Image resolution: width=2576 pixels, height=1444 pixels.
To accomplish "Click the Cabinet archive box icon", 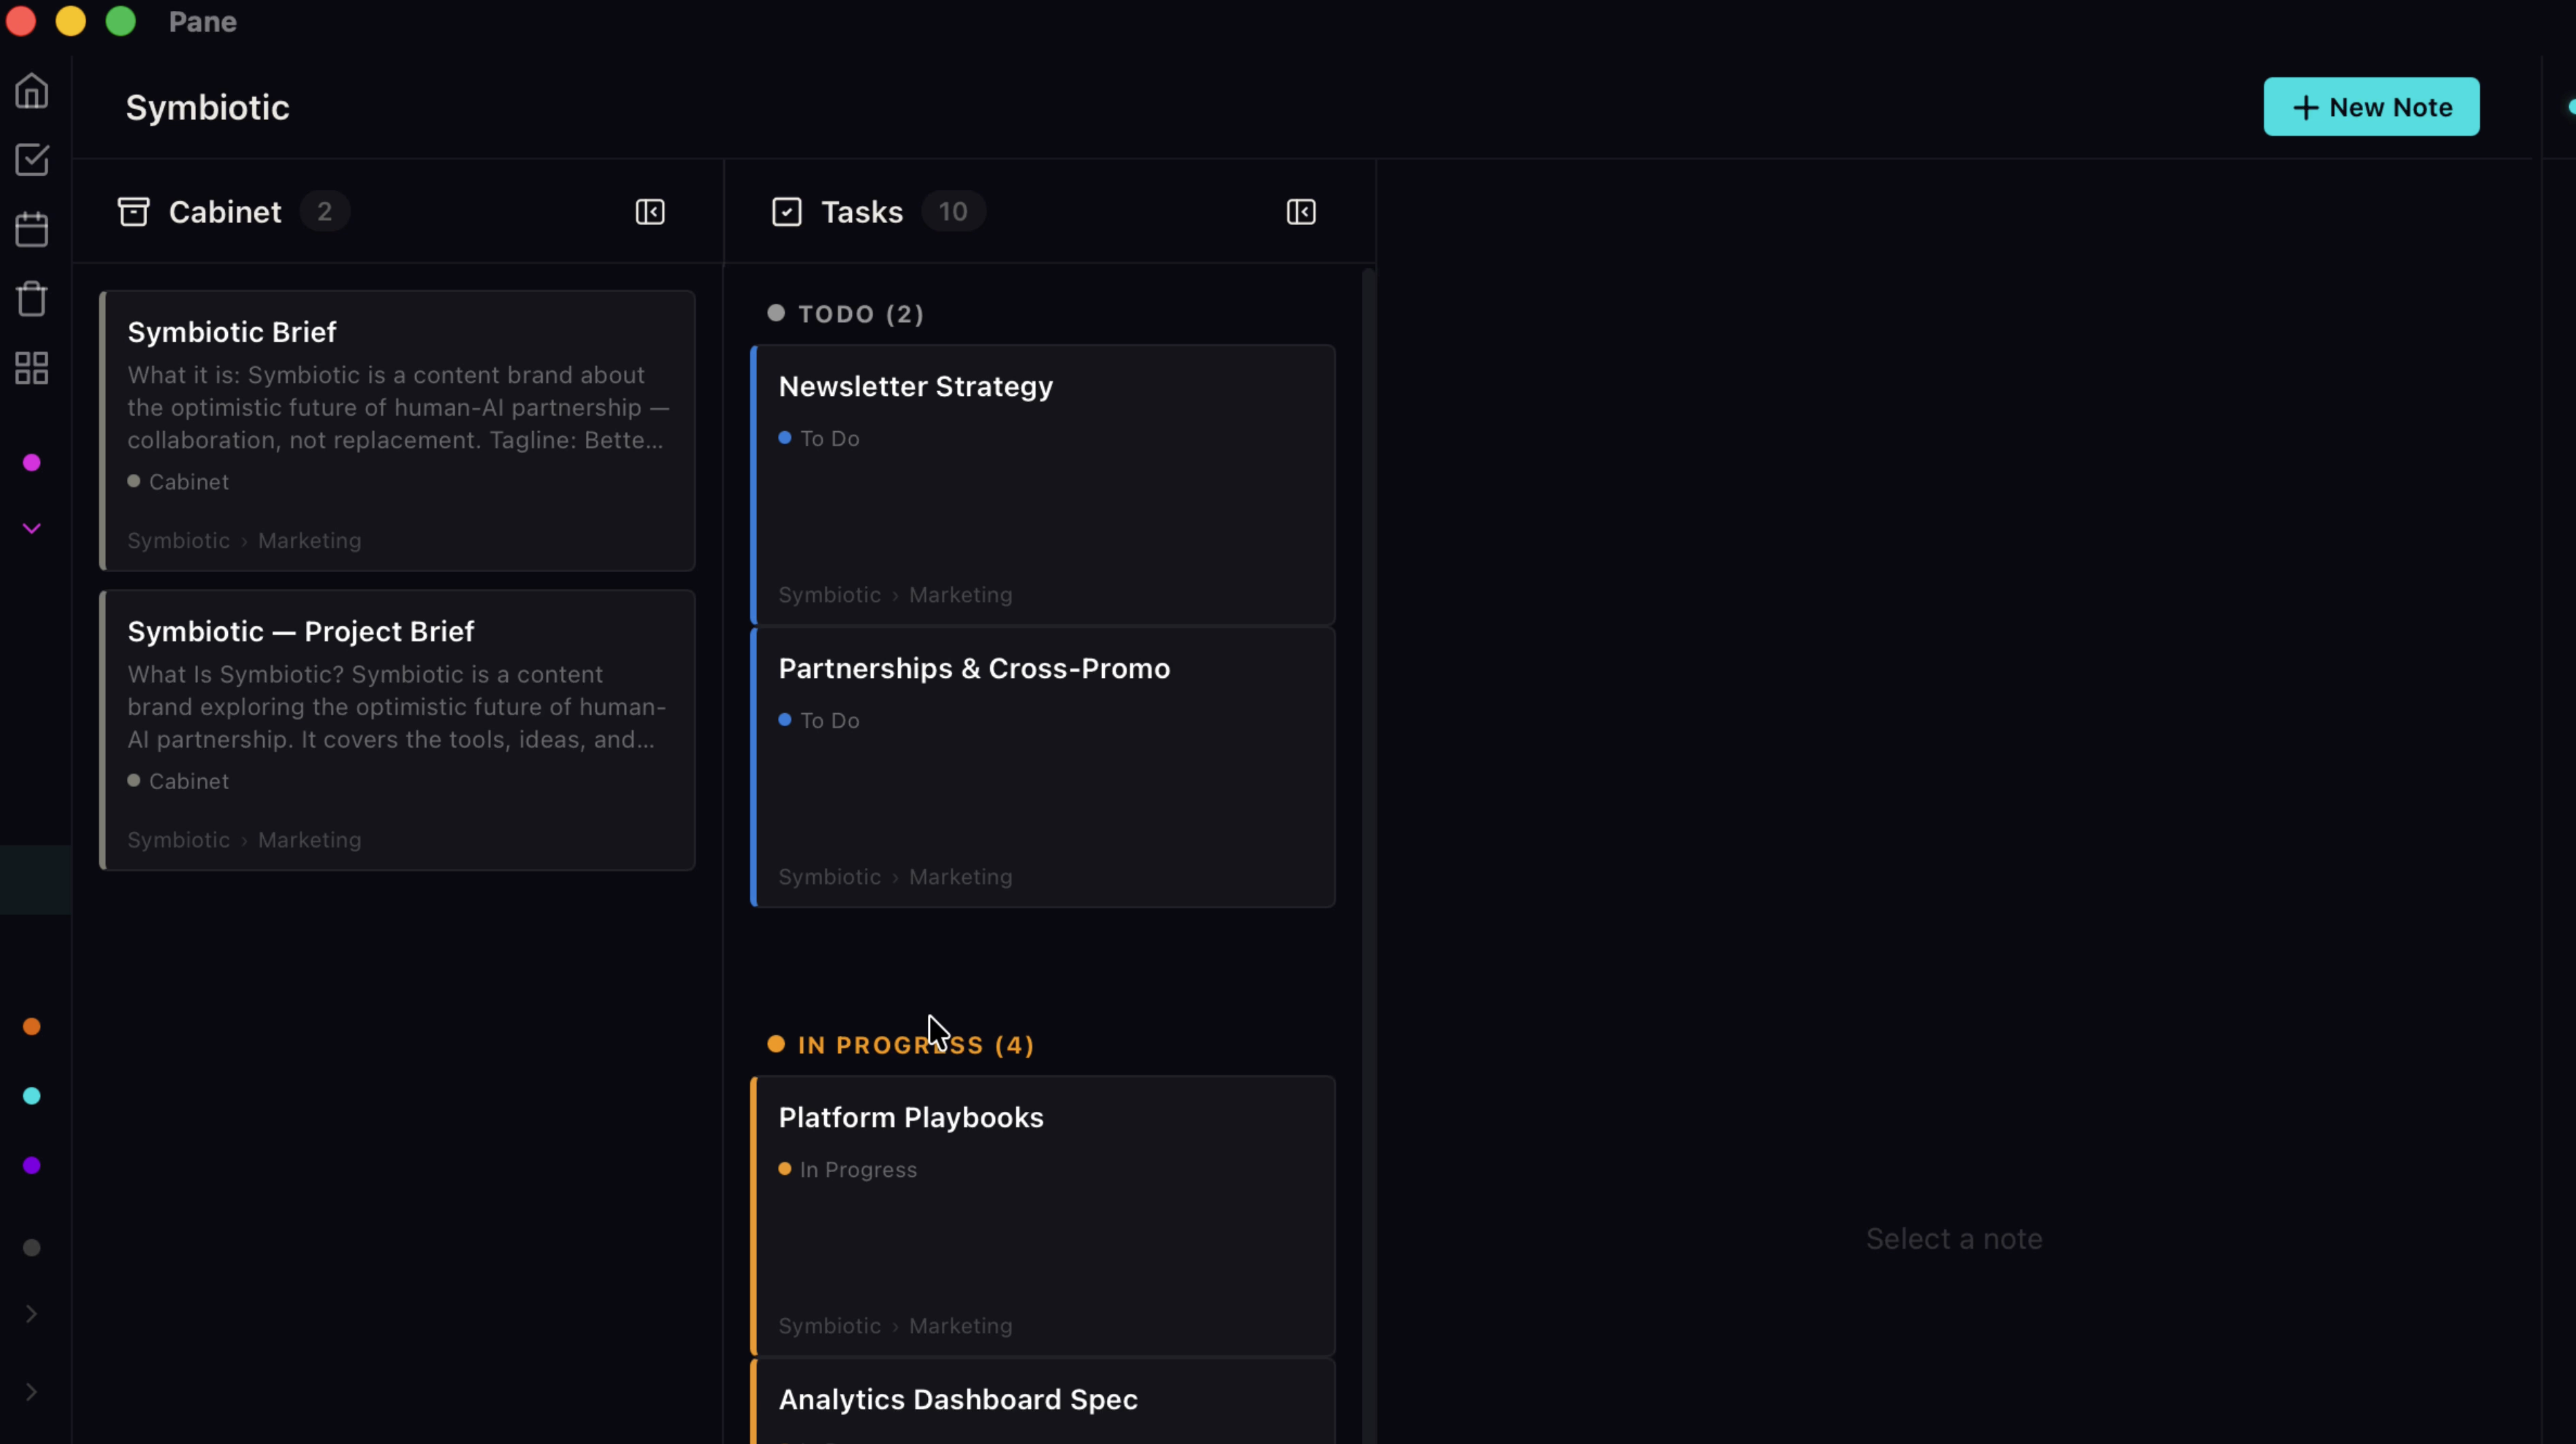I will 134,212.
